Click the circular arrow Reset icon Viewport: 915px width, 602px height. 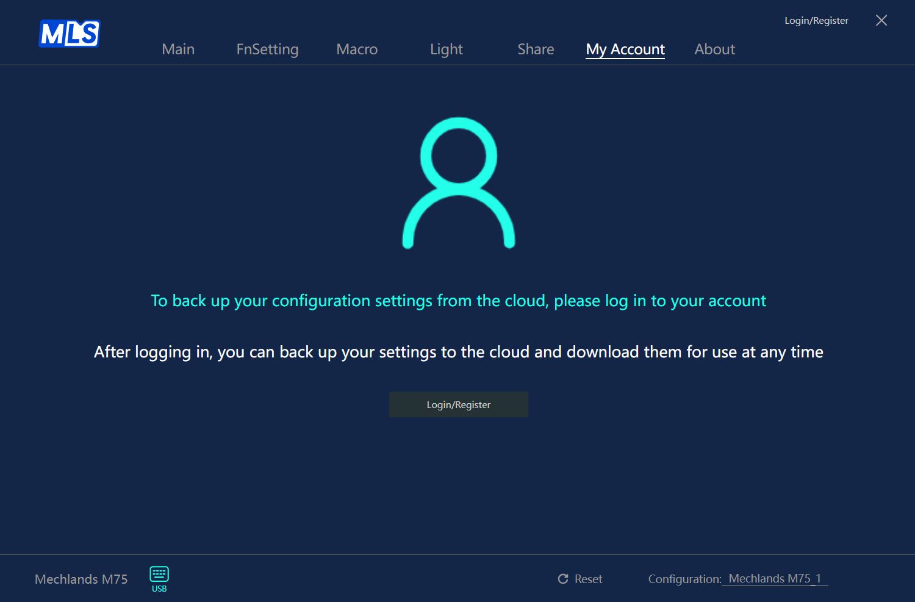click(563, 579)
